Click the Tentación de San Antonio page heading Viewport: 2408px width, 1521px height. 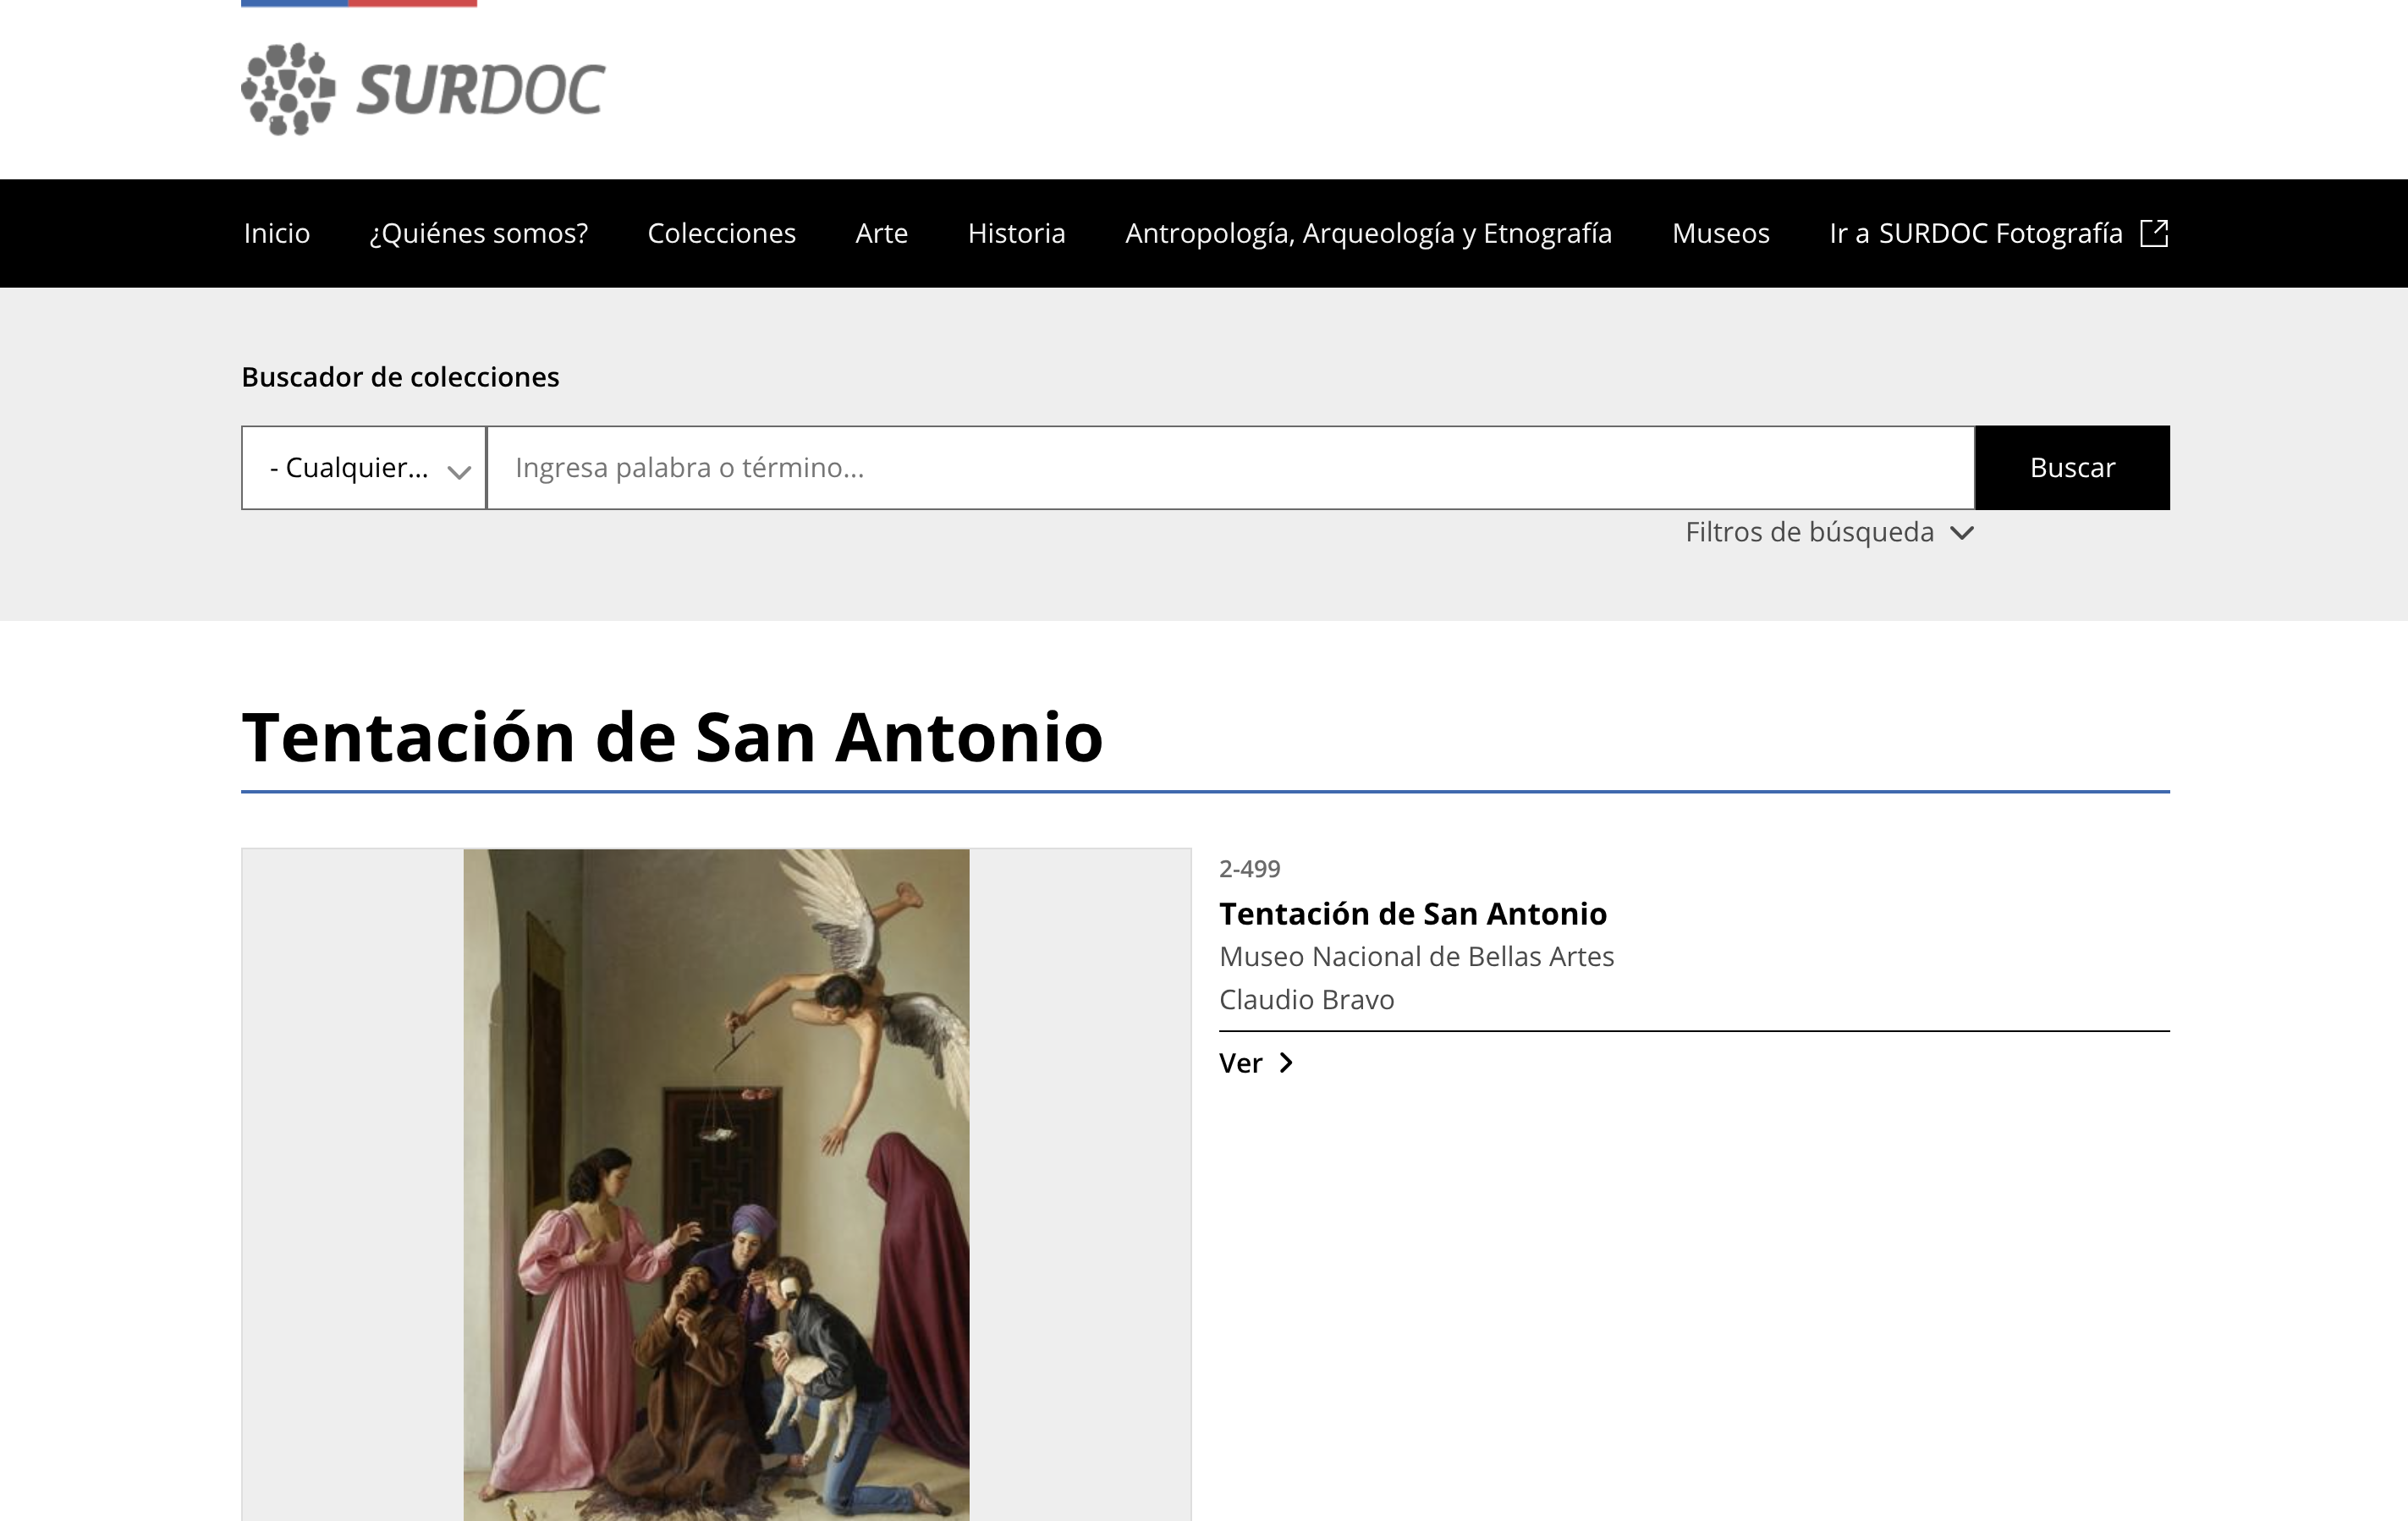(672, 737)
